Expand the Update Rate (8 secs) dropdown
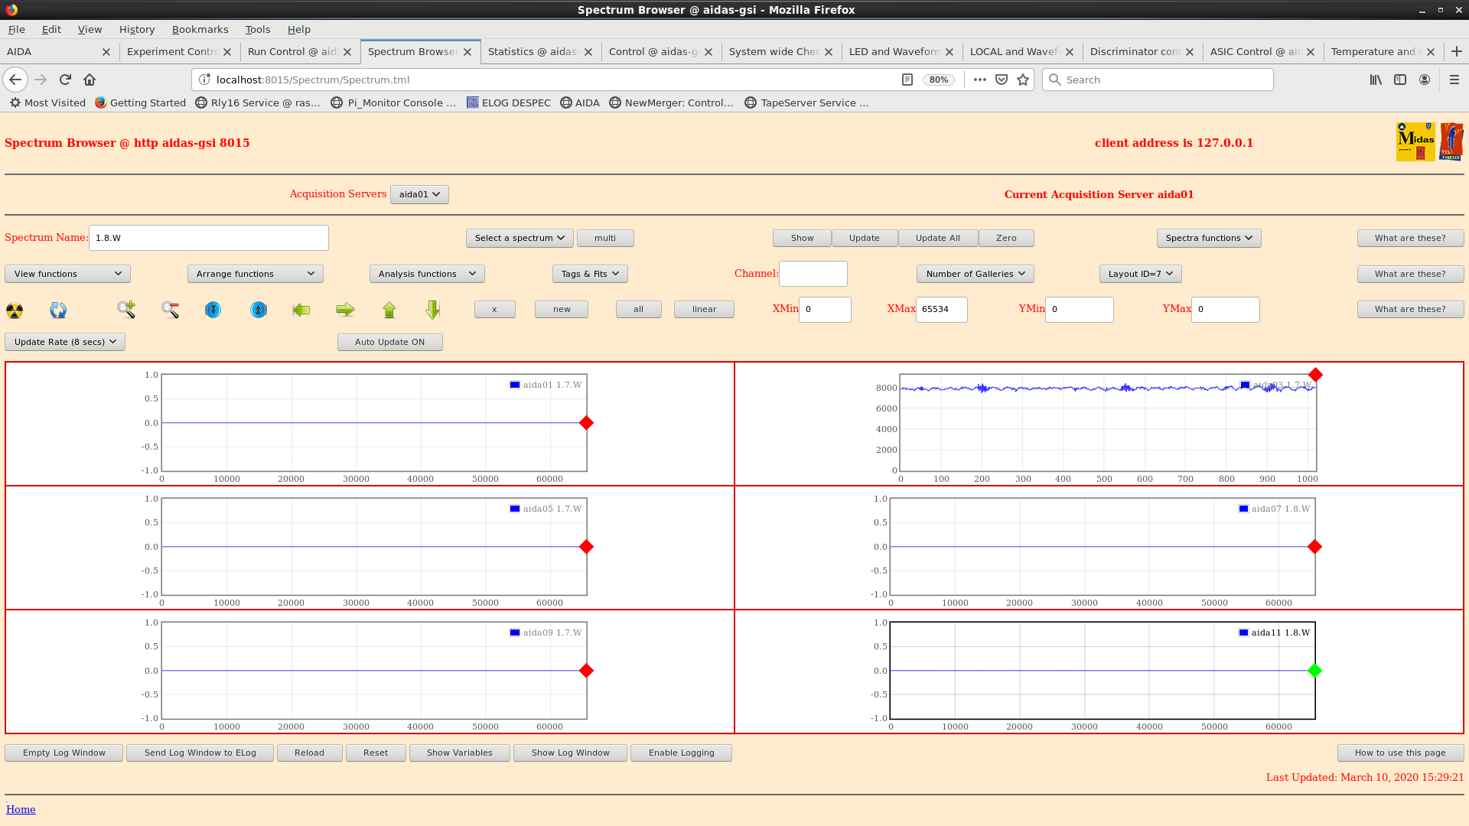 (65, 342)
